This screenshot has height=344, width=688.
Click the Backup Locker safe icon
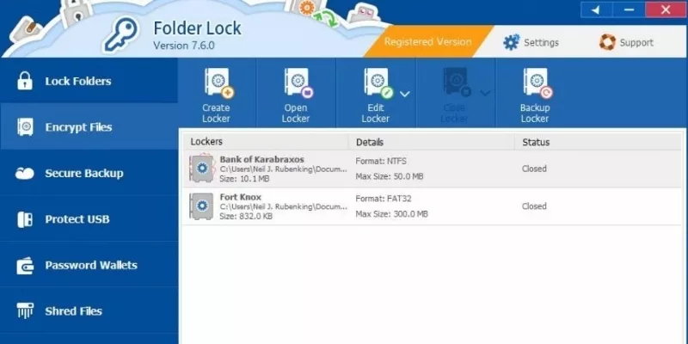(538, 83)
